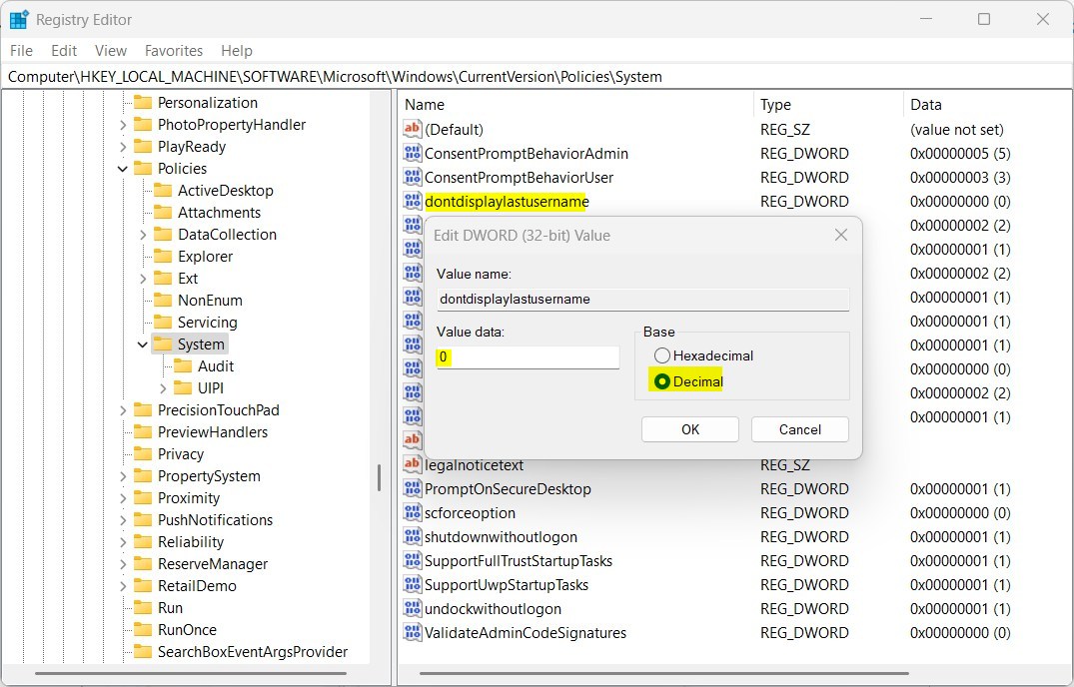The height and width of the screenshot is (687, 1074).
Task: Expand the UIPI subkey
Action: (163, 388)
